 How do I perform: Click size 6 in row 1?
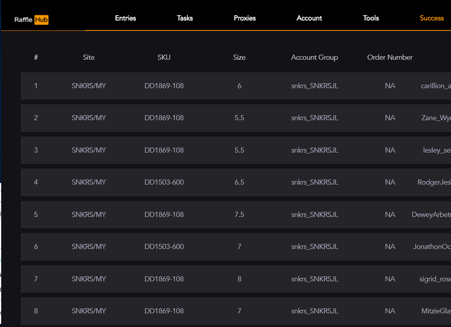pos(239,86)
